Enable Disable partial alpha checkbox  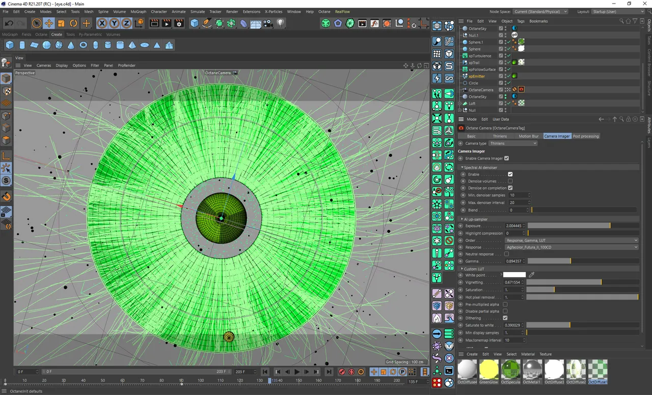coord(505,311)
